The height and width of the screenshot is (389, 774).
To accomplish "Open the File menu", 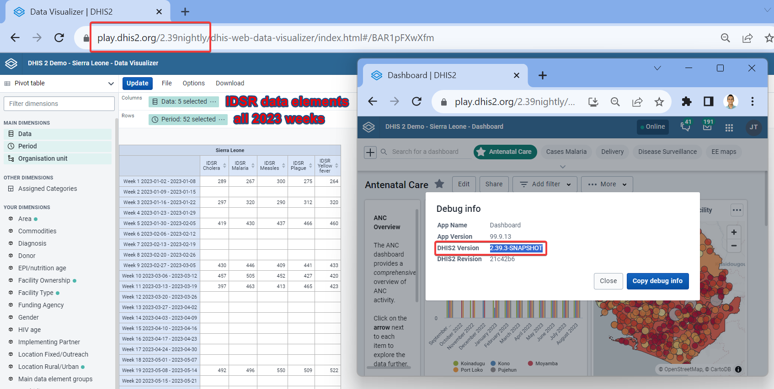I will coord(167,83).
